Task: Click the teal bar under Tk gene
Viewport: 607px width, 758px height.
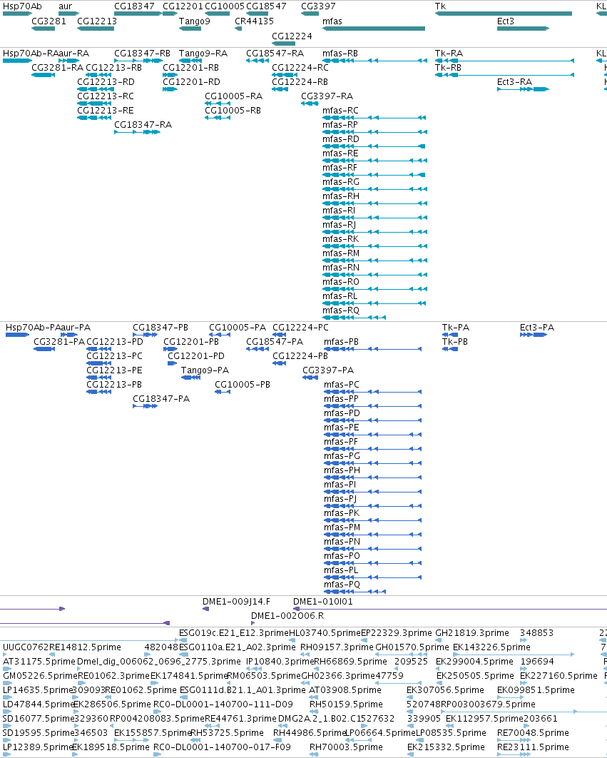Action: coord(504,14)
